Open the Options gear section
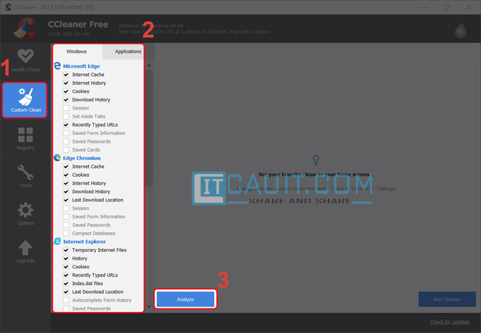 coord(25,214)
